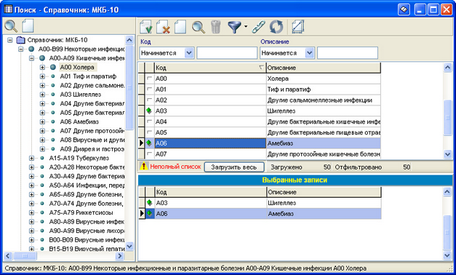Click the Код filter text field
This screenshot has height=275, width=456.
pos(227,53)
